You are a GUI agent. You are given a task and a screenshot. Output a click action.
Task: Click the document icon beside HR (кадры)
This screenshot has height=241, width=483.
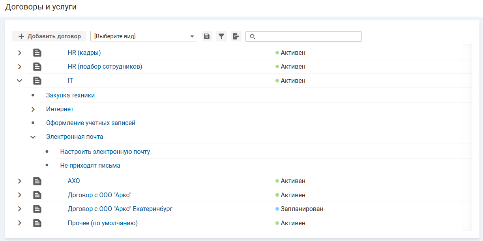[37, 53]
